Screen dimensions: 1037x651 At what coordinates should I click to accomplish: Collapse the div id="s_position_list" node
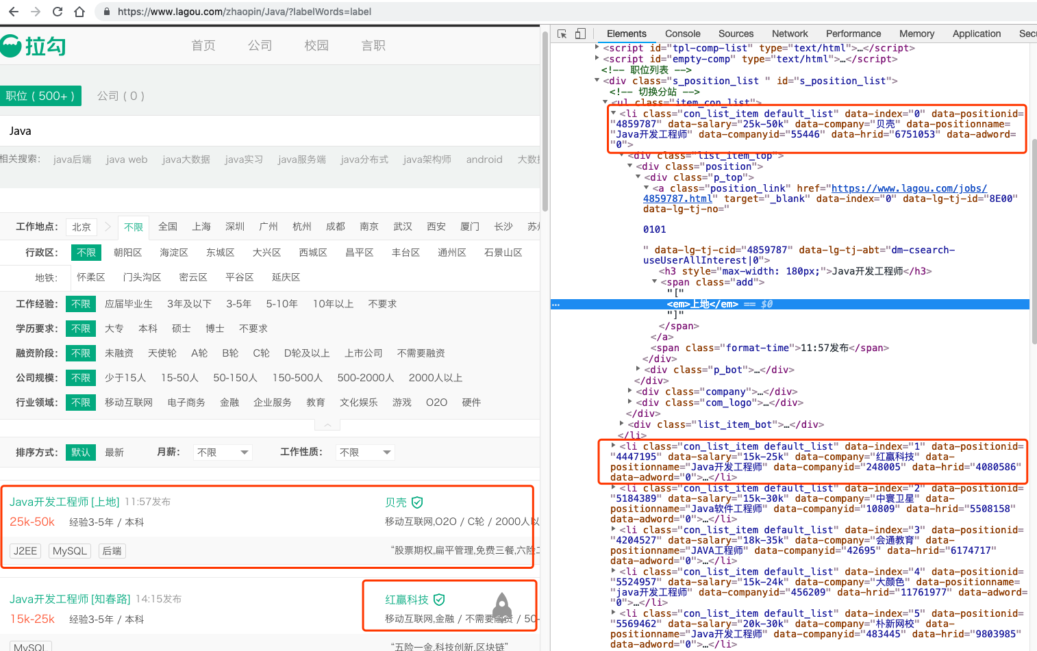597,80
